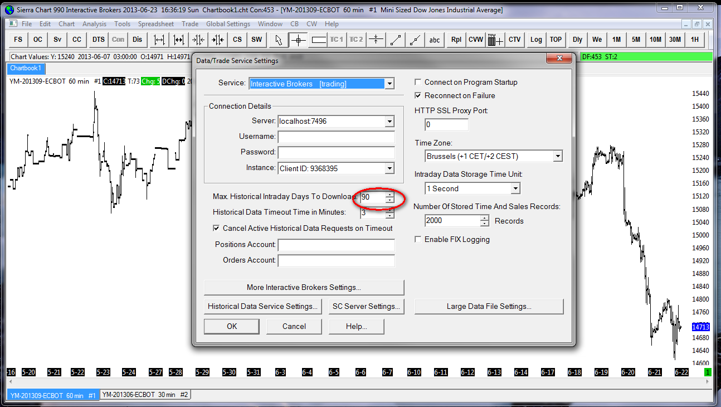Click Stored Time And Sales Records stepper
721x407 pixels.
[x=485, y=221]
